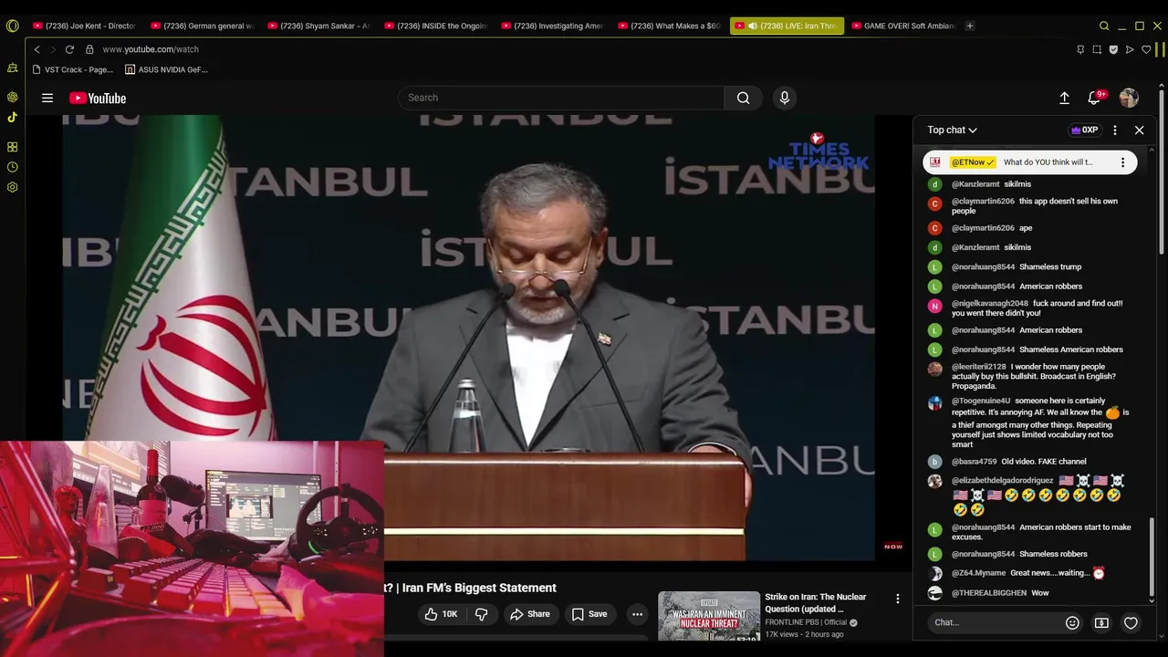Visit FRONTLINE PBS | Official channel
This screenshot has width=1168, height=657.
[x=806, y=622]
